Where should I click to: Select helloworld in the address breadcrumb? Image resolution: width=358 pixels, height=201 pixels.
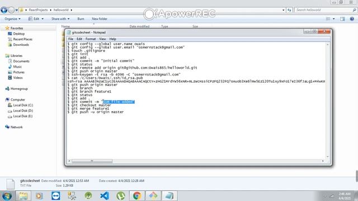pyautogui.click(x=61, y=10)
